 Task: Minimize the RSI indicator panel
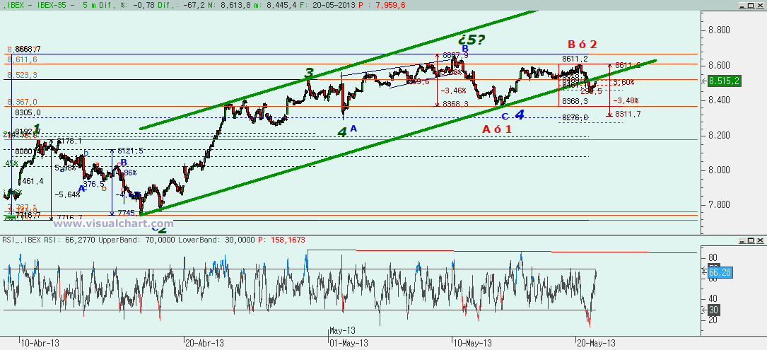[742, 240]
